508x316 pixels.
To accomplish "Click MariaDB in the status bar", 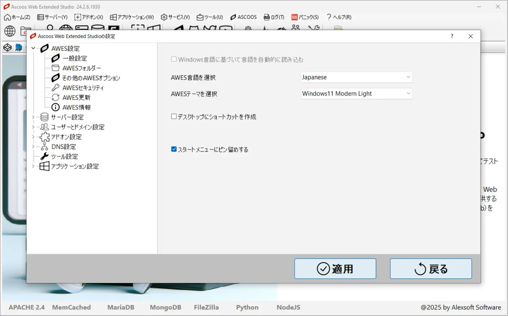I will (121, 308).
